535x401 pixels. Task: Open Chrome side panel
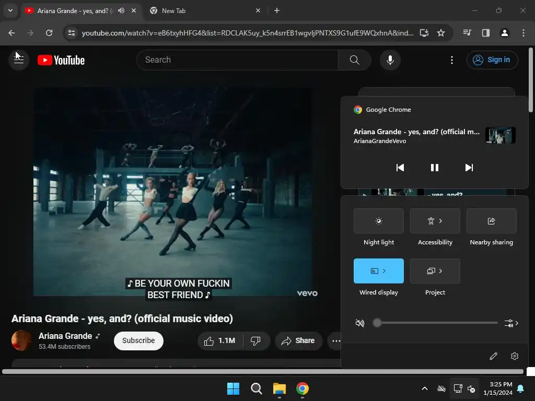(486, 33)
